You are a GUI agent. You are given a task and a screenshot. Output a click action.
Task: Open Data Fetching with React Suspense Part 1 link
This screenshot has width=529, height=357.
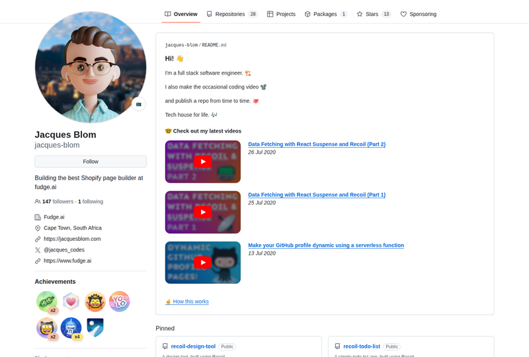tap(317, 195)
